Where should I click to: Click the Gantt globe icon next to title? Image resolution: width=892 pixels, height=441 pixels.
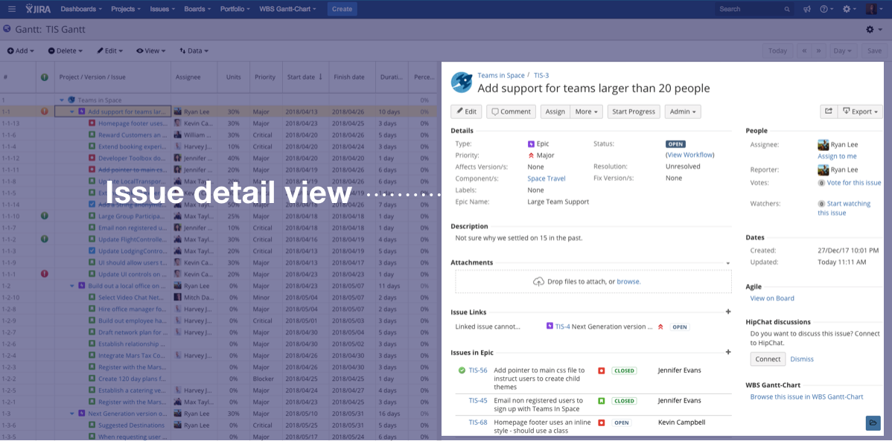click(7, 29)
